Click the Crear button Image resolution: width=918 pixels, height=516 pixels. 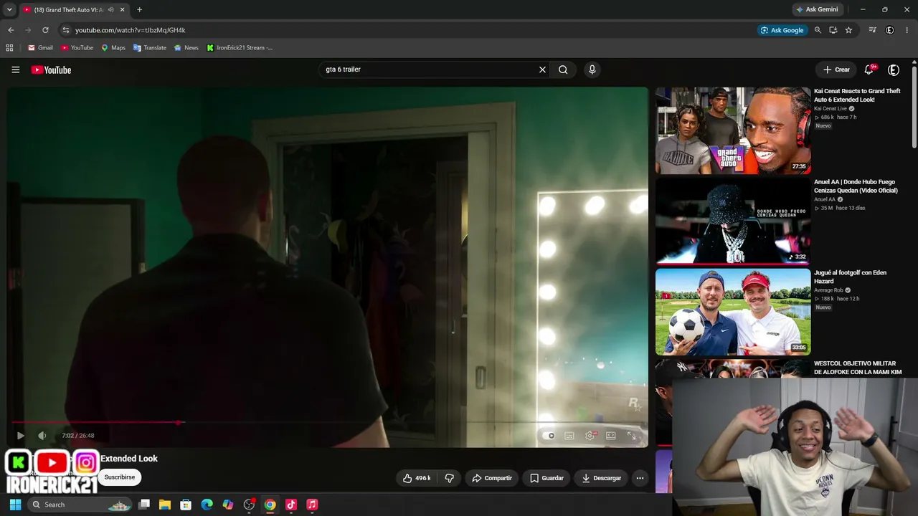836,70
